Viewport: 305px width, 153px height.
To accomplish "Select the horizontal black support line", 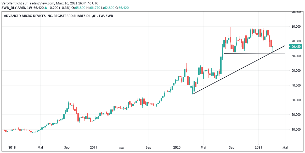I will [255, 53].
